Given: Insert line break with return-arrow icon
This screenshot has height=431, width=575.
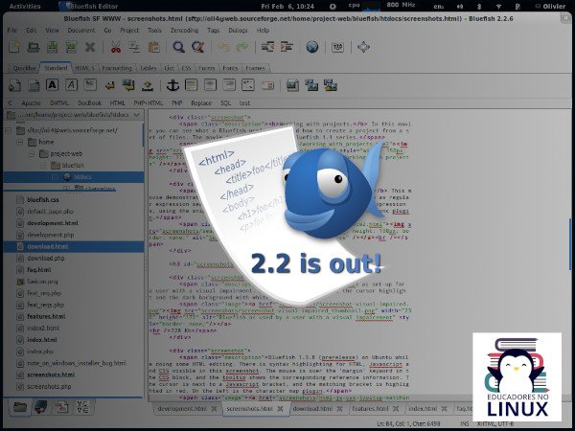Looking at the screenshot, I should (x=109, y=86).
